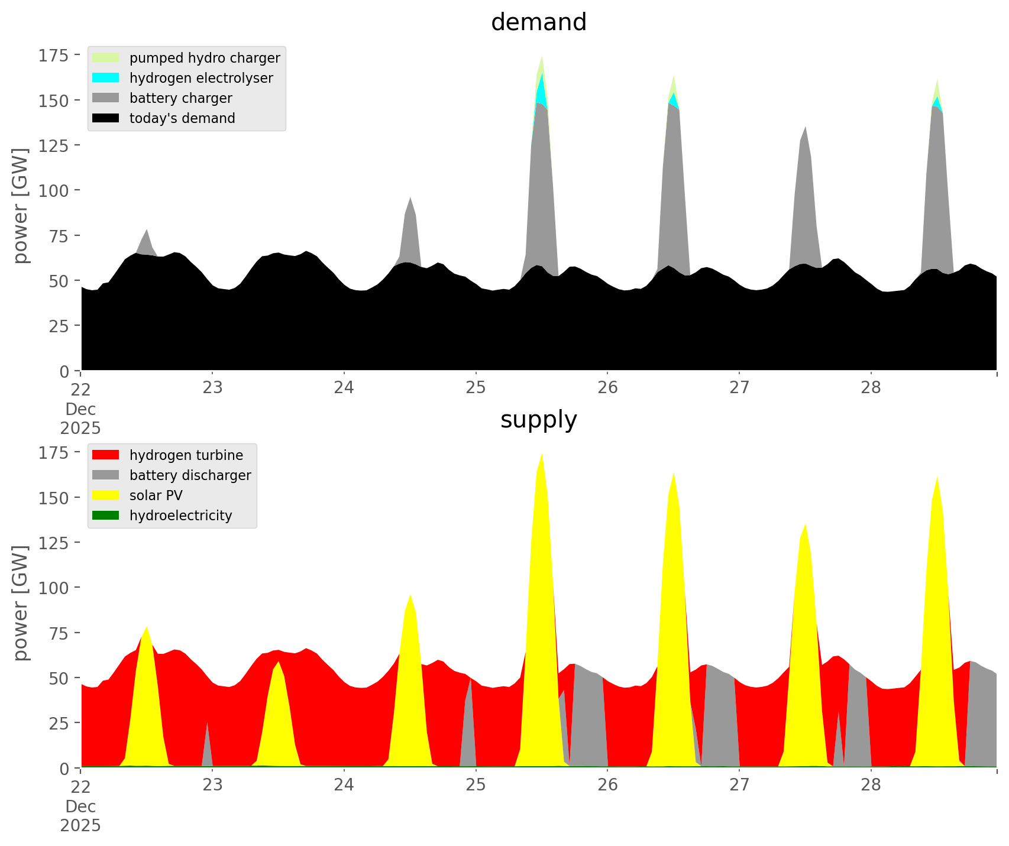Viewport: 1009px width, 846px height.
Task: Select the "supply" chart title
Action: click(538, 420)
